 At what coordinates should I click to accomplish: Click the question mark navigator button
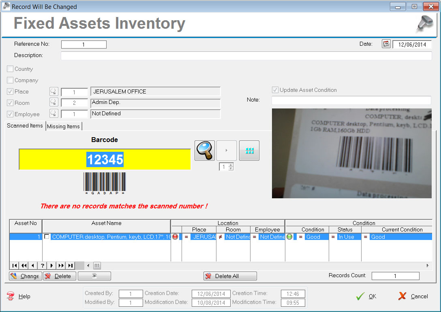tap(42, 265)
